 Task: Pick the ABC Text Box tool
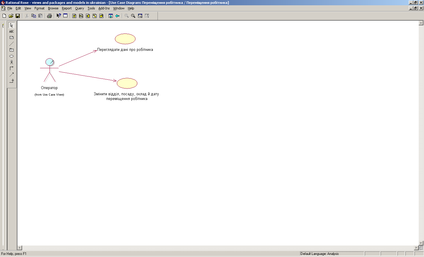(11, 31)
